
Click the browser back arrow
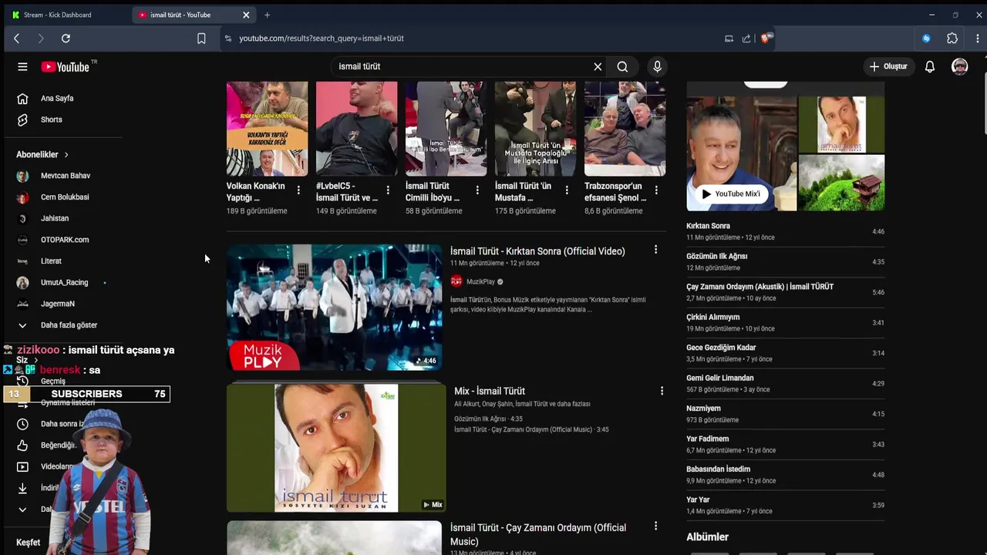(16, 39)
